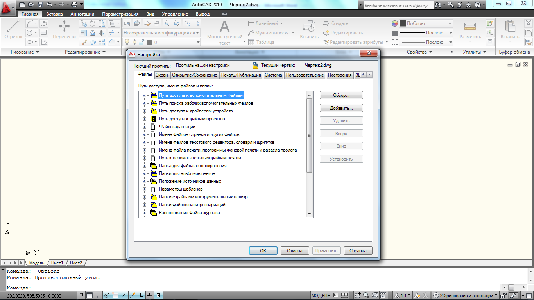The height and width of the screenshot is (300, 534).
Task: Switch to the Экран tab
Action: click(x=162, y=75)
